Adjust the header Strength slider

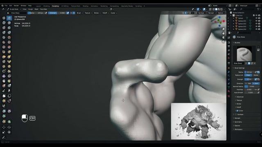57,13
